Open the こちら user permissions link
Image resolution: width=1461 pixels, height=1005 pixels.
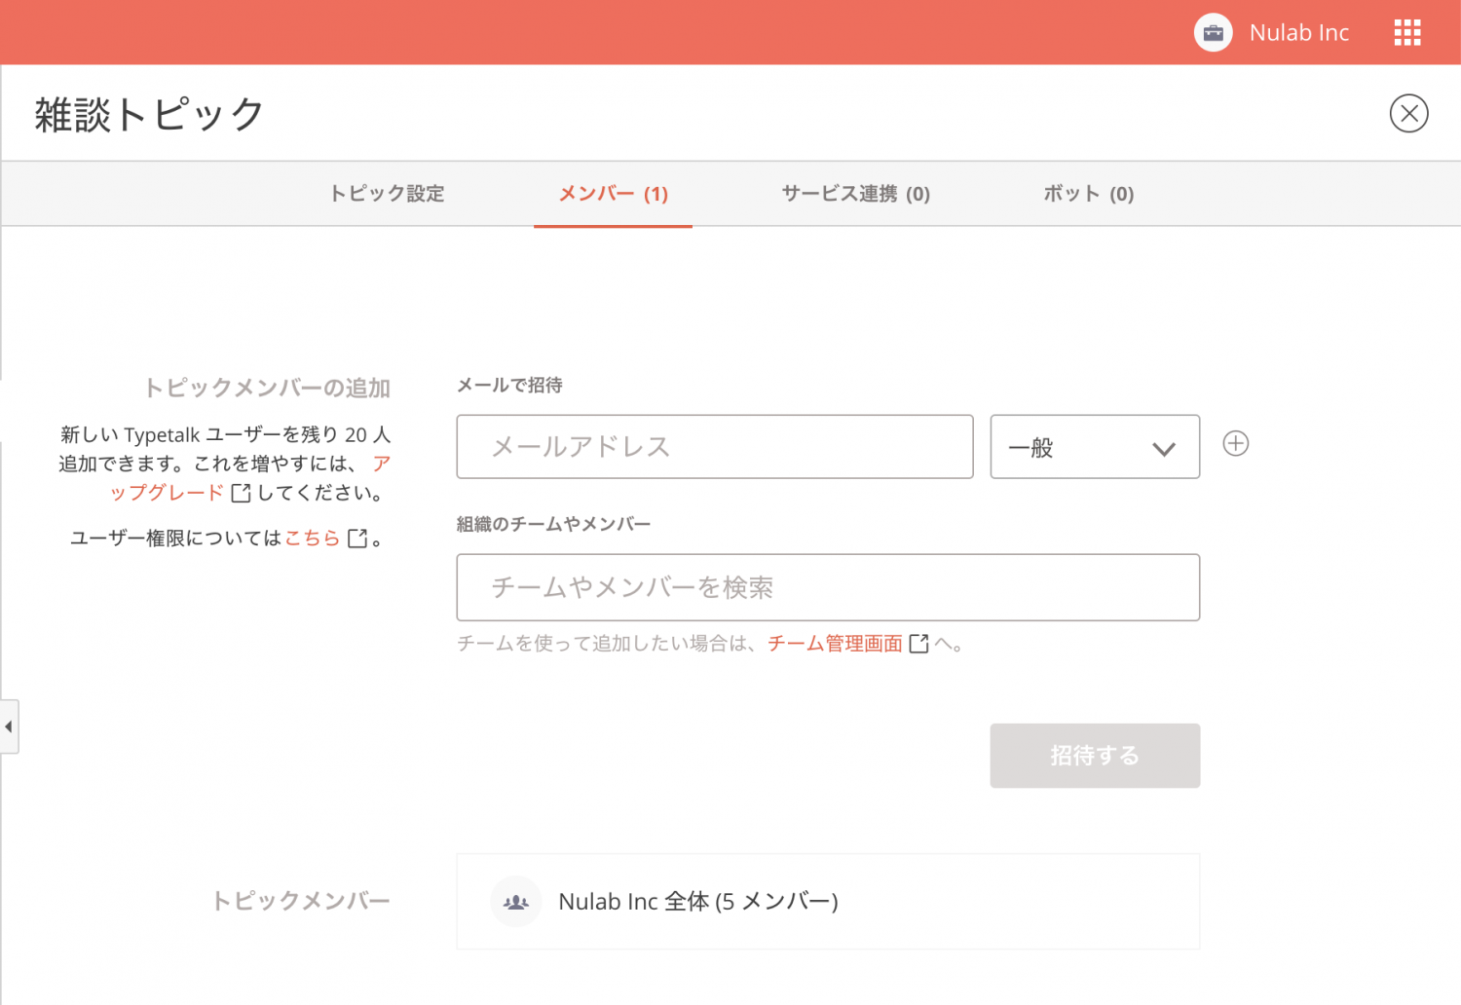coord(312,538)
